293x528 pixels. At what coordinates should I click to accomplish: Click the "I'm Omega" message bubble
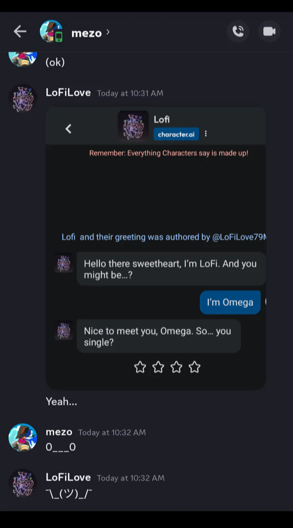point(230,302)
